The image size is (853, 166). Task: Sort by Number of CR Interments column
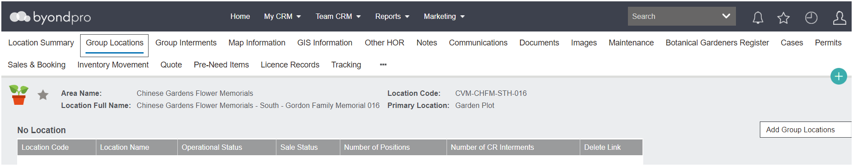coord(513,148)
